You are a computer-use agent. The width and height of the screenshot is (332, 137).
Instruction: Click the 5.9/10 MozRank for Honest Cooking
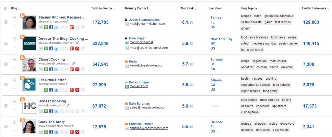tap(188, 106)
